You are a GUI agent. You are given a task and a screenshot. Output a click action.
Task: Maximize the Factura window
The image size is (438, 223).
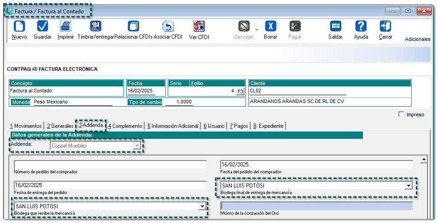tap(408, 11)
